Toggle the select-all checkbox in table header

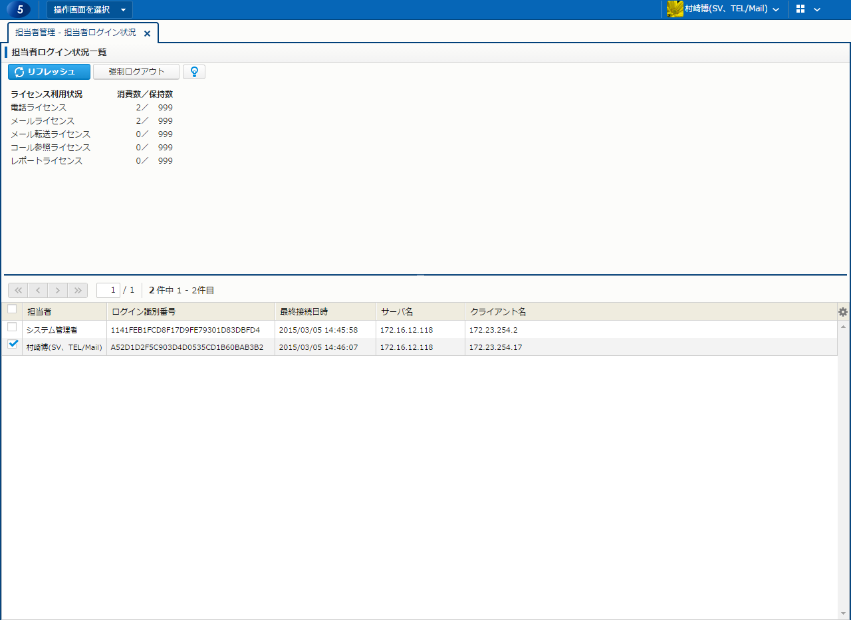coord(12,309)
